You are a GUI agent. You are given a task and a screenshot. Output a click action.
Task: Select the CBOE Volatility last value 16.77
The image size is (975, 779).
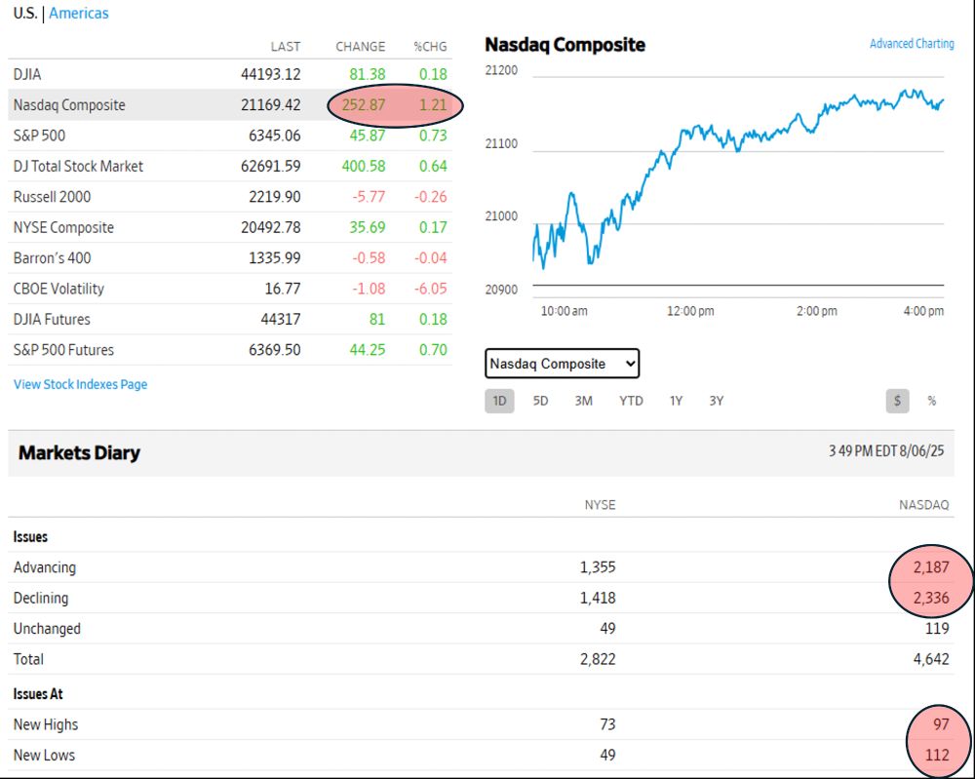[283, 289]
